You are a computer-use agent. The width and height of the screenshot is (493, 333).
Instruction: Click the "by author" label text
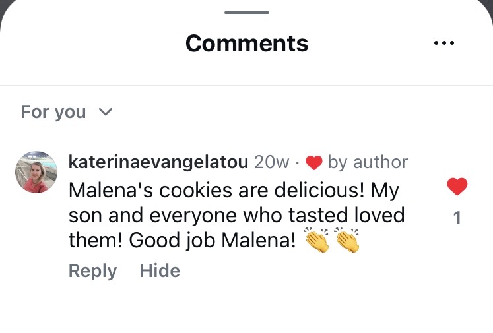368,162
